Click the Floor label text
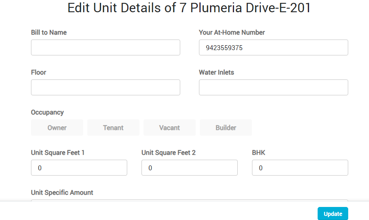369x220 pixels. click(x=39, y=72)
